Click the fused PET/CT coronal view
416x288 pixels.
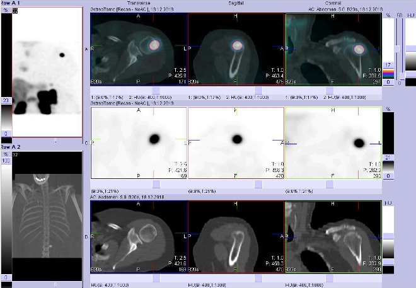[x=333, y=49]
